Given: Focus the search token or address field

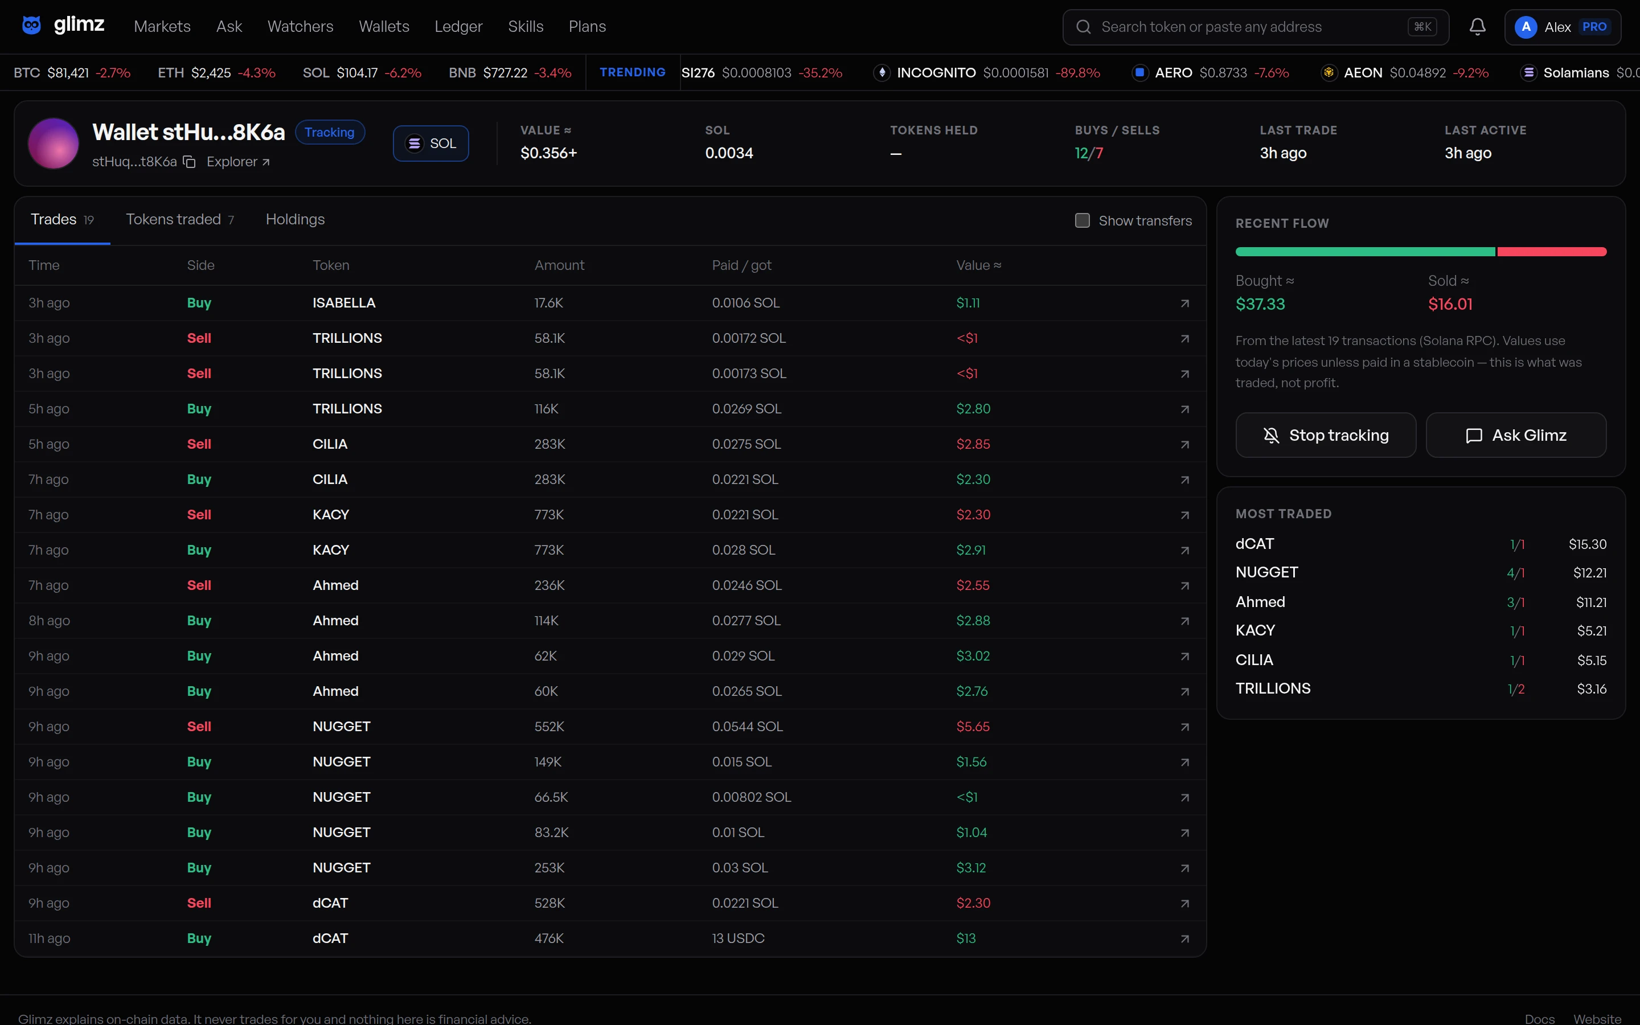Looking at the screenshot, I should 1256,27.
